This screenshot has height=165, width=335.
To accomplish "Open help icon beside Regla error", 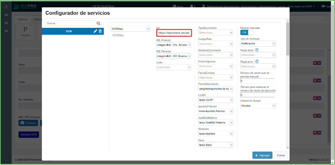I will click(x=257, y=61).
